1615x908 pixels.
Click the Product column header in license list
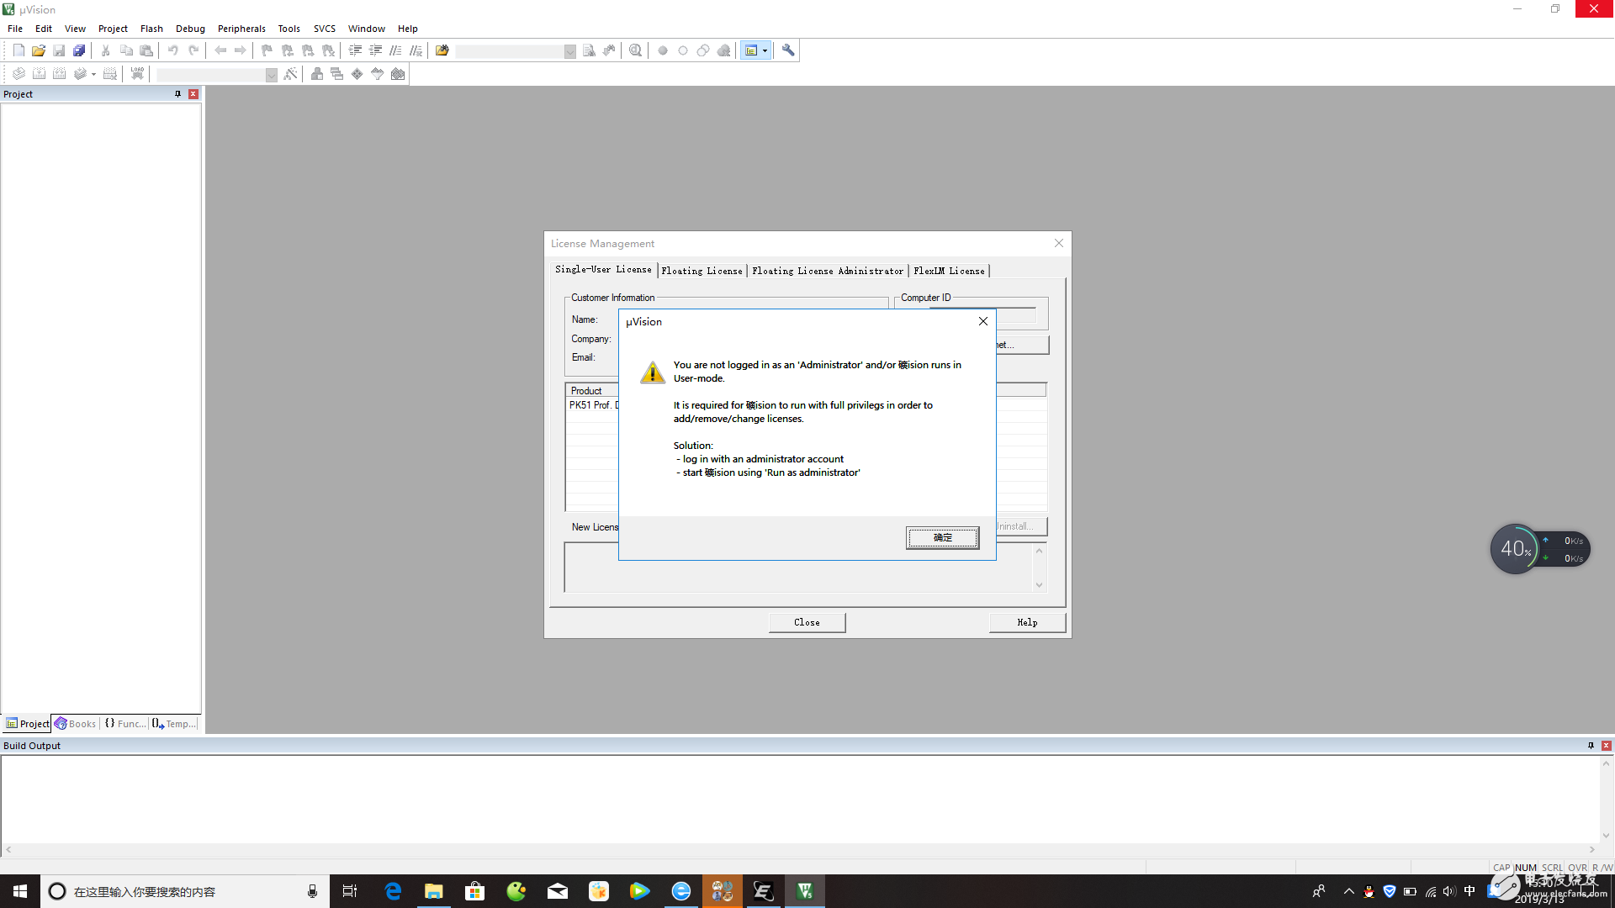pyautogui.click(x=592, y=390)
